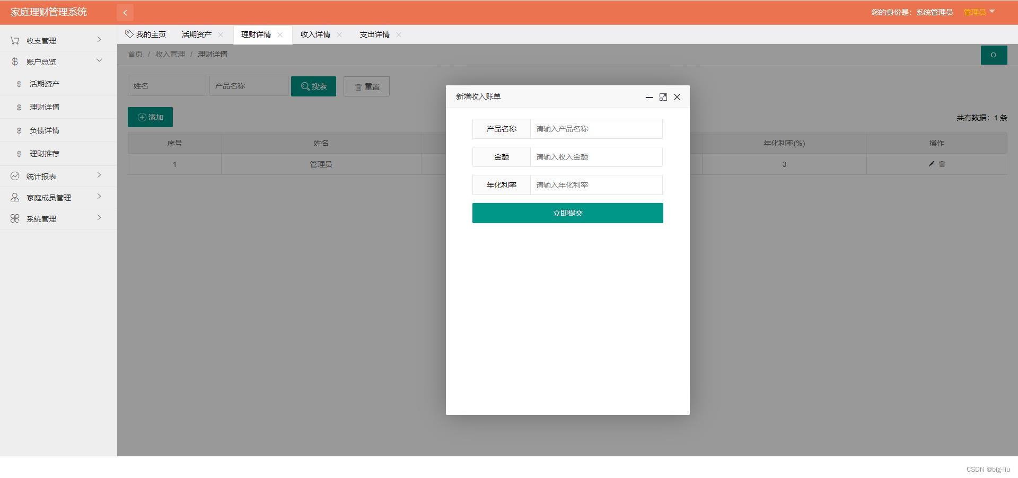Click the 首页 breadcrumb link

click(x=135, y=54)
